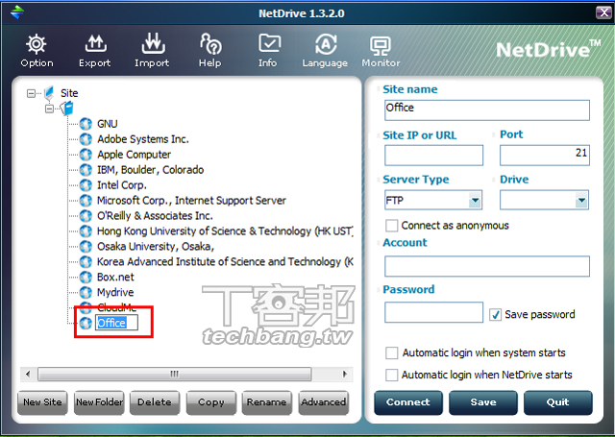Click the Quit button

tap(557, 402)
